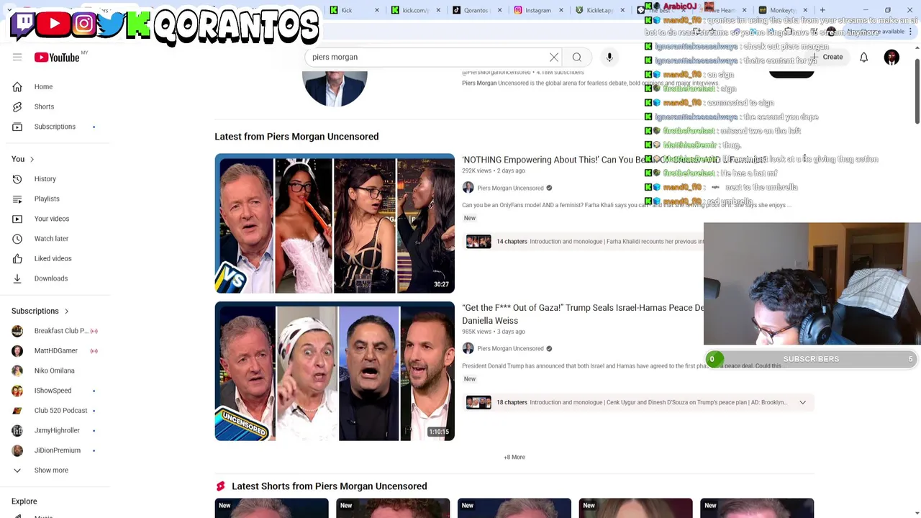
Task: Click Piers Morgan Uncensored under first video
Action: click(x=510, y=188)
